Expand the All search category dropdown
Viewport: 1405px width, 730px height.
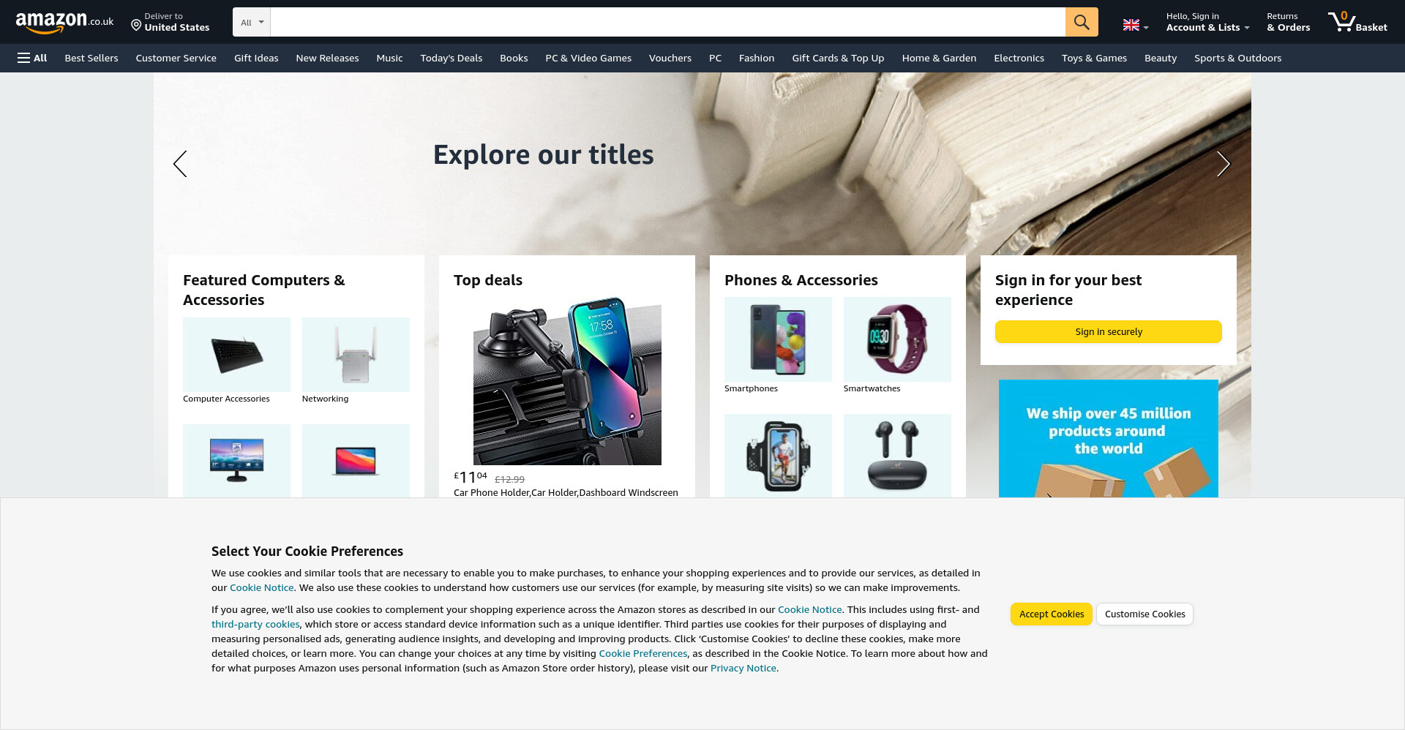252,22
